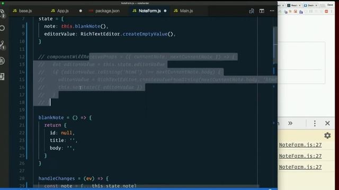Click 'RichTextEditor' on line 9

point(100,34)
